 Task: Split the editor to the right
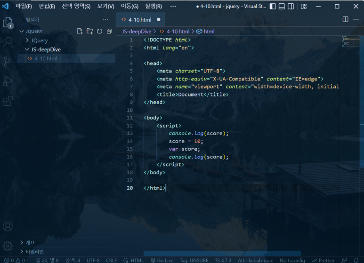[x=346, y=19]
